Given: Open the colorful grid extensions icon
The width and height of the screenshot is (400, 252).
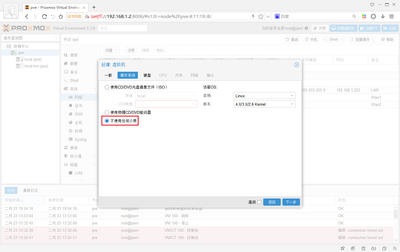Looking at the screenshot, I should [x=364, y=17].
